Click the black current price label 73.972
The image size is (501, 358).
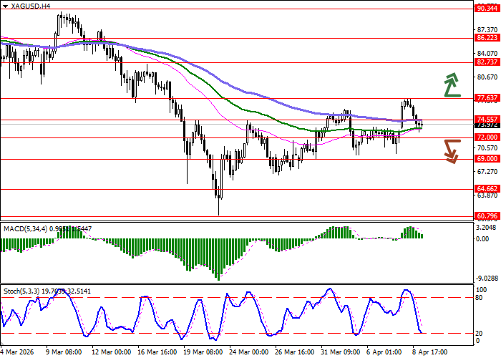click(x=487, y=125)
